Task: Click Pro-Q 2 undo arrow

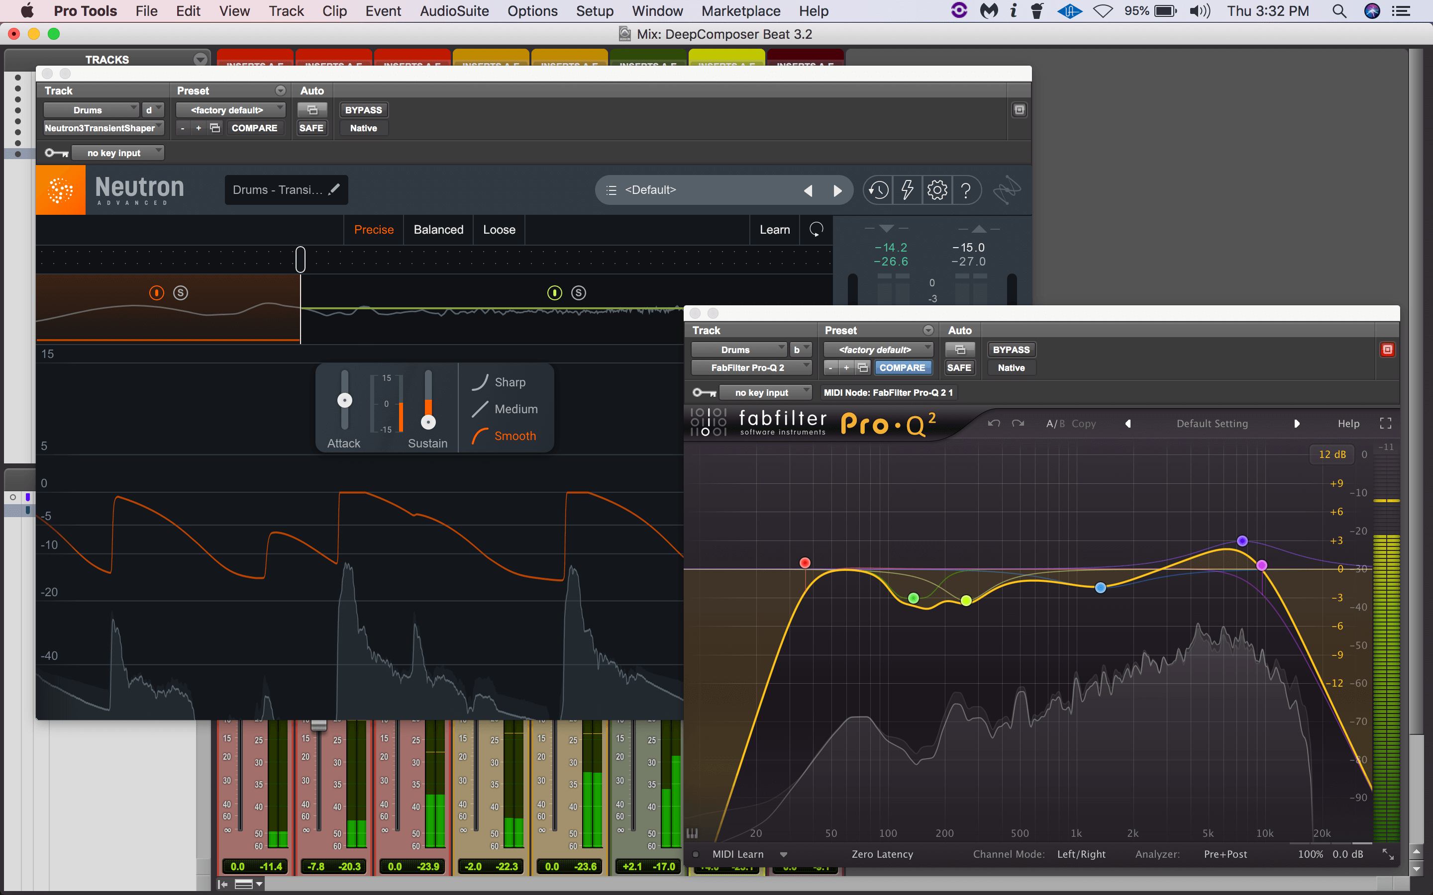Action: click(x=994, y=423)
